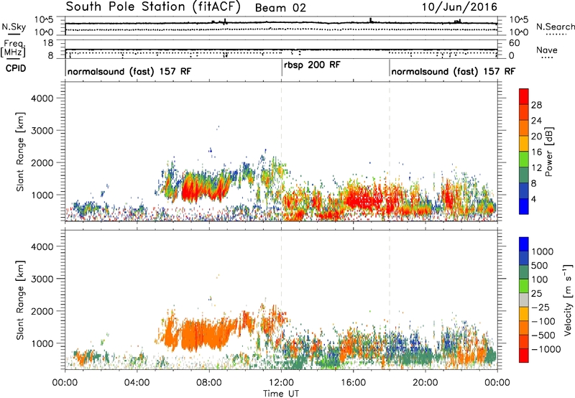
Task: Select the bright blue top Velocity bar segment
Action: click(524, 244)
